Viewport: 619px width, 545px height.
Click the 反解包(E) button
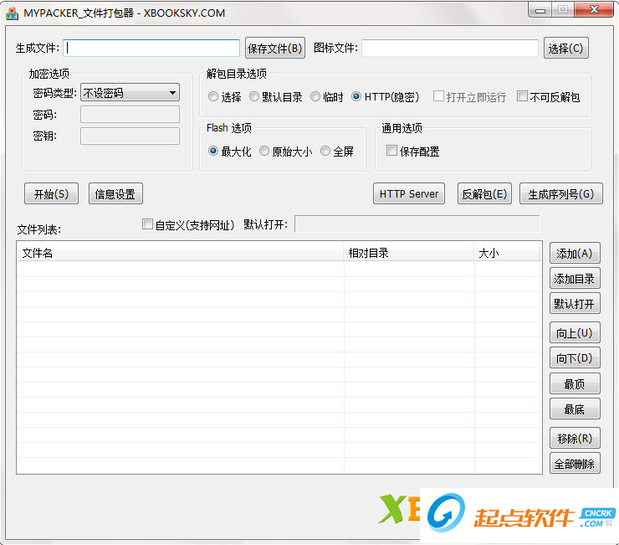(x=484, y=193)
